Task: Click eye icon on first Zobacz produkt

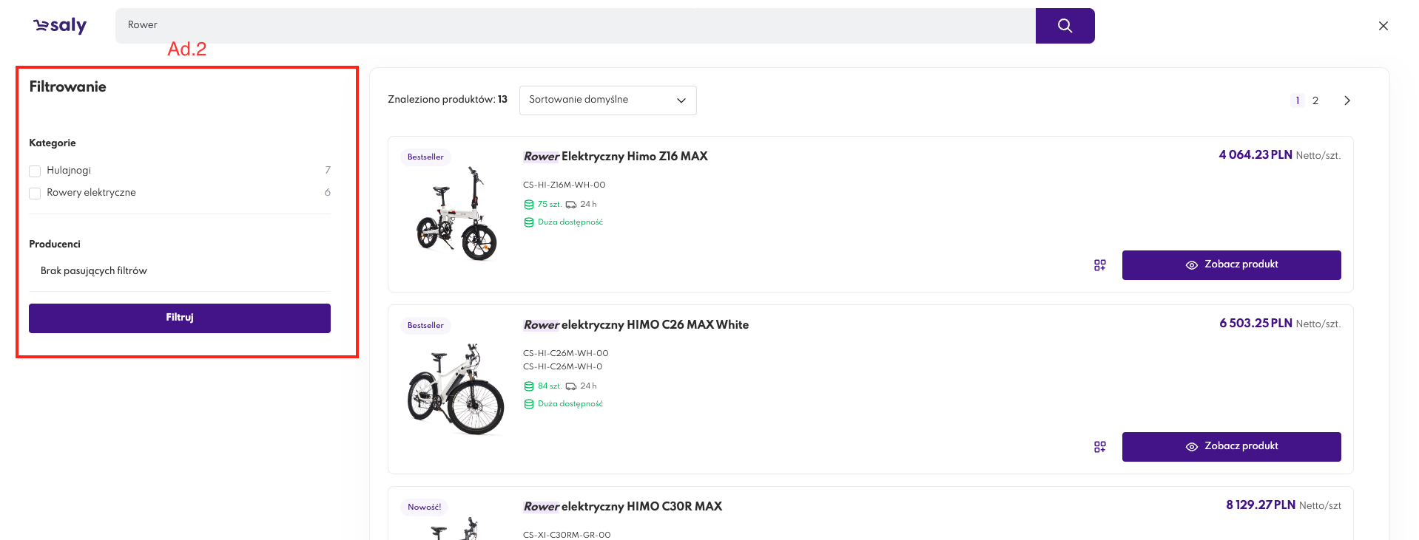Action: click(x=1191, y=265)
